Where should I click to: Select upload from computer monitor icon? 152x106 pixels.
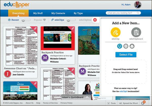coord(120,46)
